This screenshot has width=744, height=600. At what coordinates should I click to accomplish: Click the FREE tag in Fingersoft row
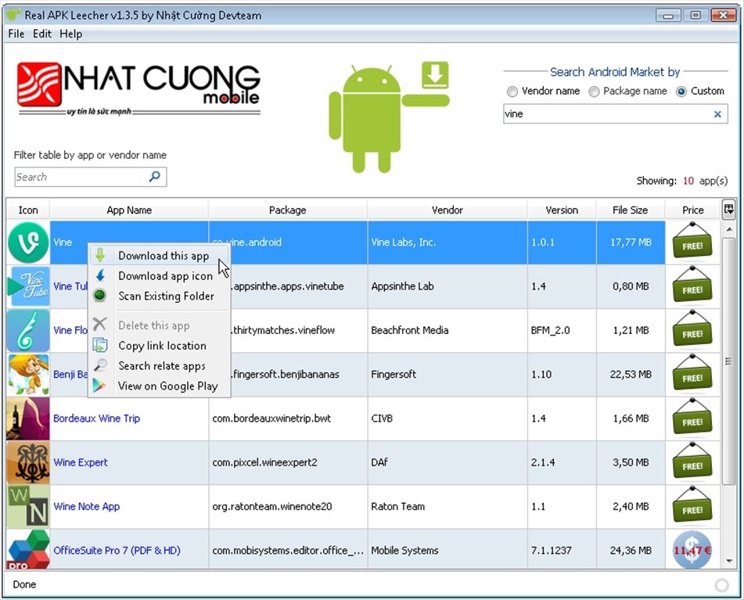coord(692,374)
